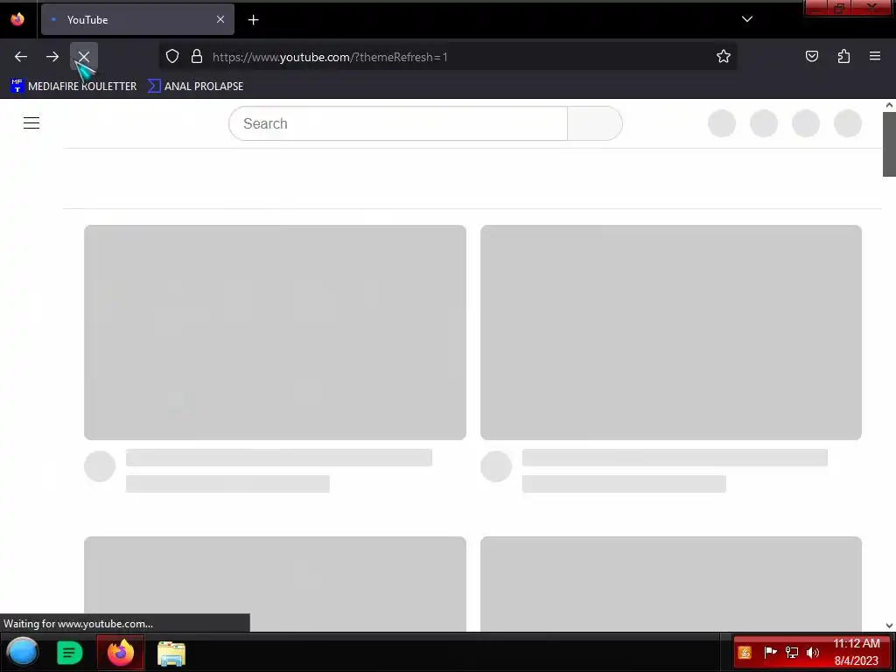Image resolution: width=896 pixels, height=672 pixels.
Task: Open tracking protection shield icon
Action: point(172,56)
